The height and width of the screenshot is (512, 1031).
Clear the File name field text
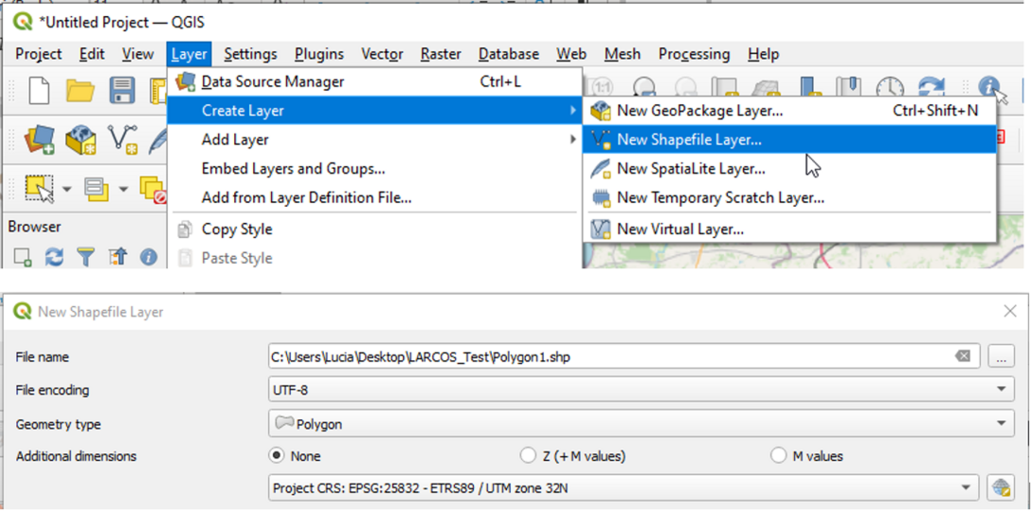tap(964, 357)
